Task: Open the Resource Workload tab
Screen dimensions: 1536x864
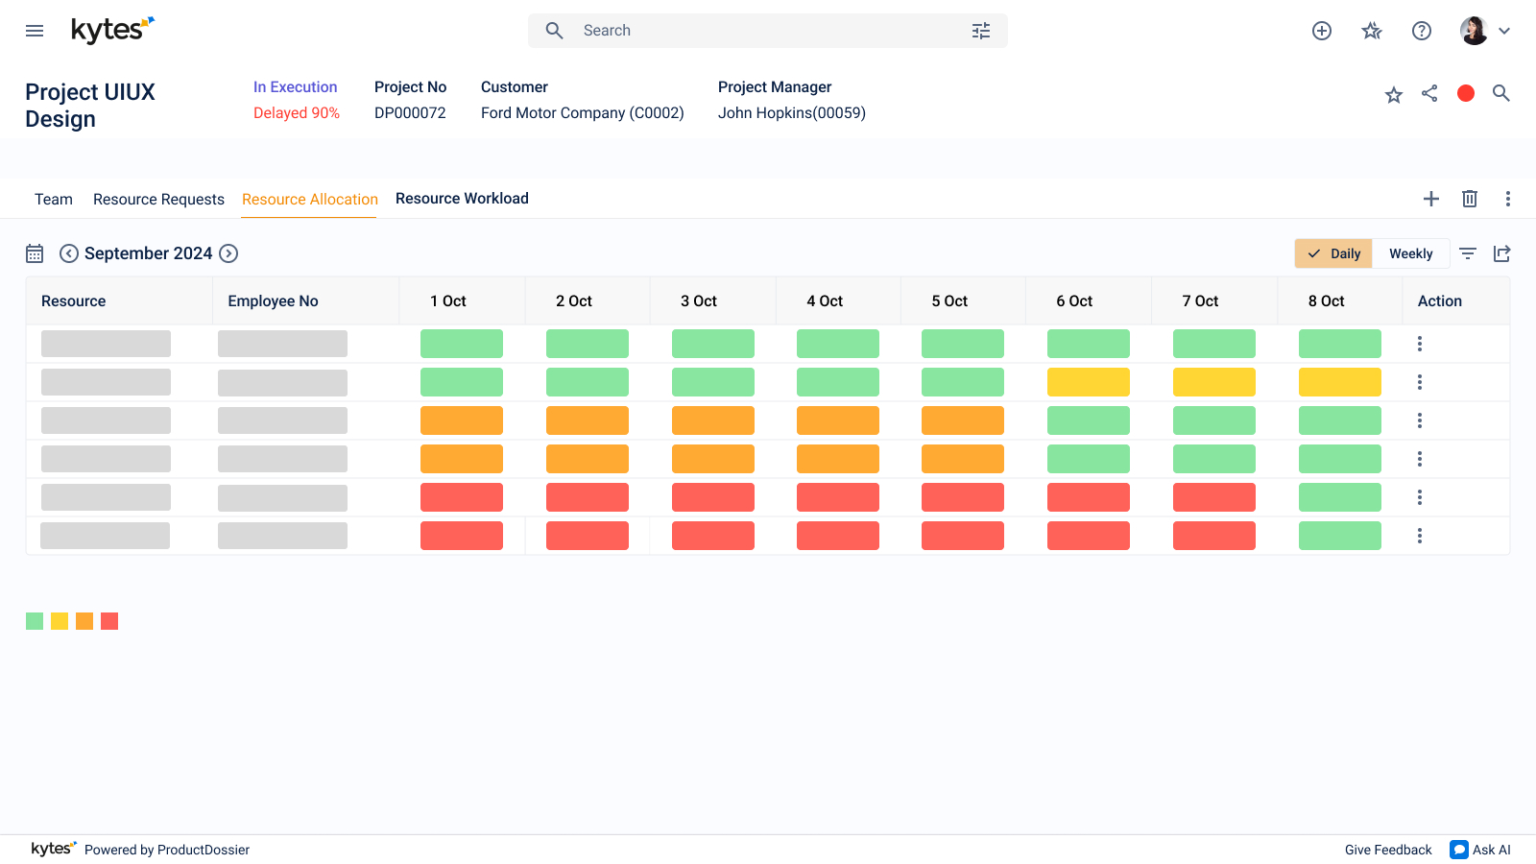Action: (462, 199)
